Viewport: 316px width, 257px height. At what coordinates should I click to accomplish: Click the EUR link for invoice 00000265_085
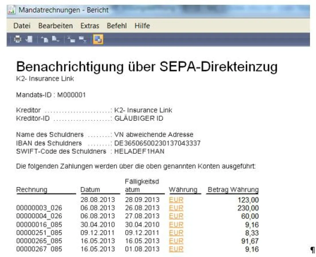click(x=176, y=241)
